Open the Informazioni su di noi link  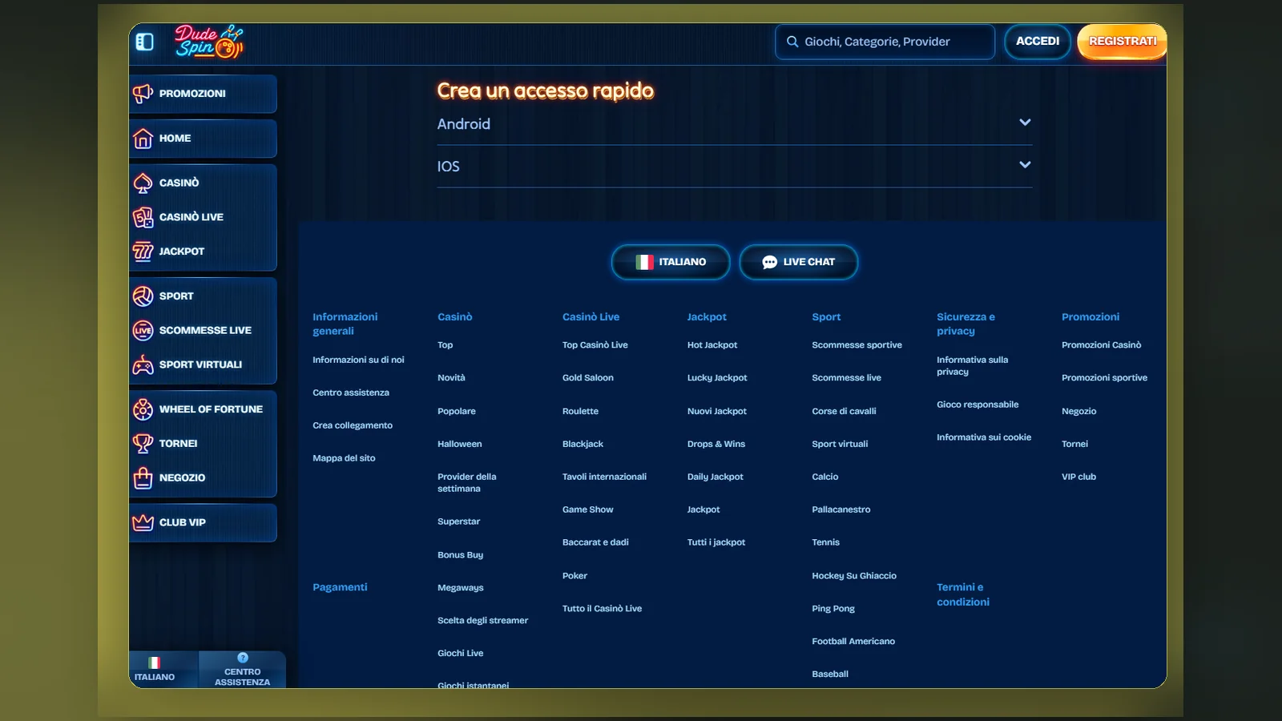coord(358,360)
